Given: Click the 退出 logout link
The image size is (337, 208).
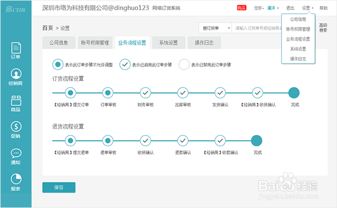Looking at the screenshot, I should coord(290,8).
